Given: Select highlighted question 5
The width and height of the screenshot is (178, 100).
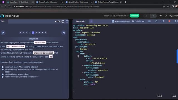Looking at the screenshot, I should coord(33,33).
